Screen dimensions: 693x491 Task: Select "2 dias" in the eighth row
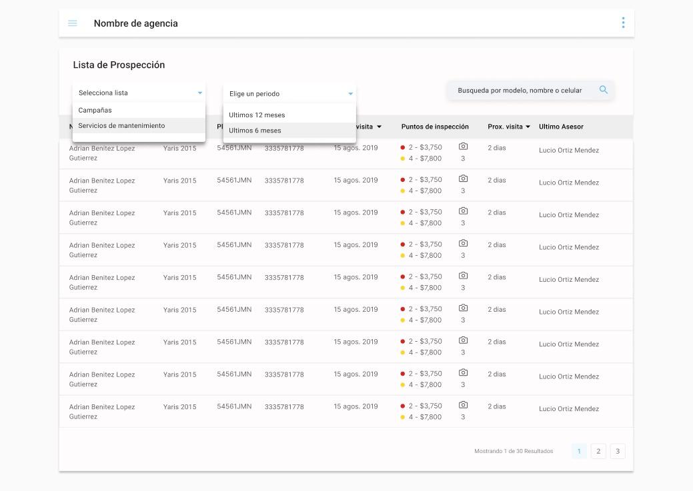[x=497, y=374]
